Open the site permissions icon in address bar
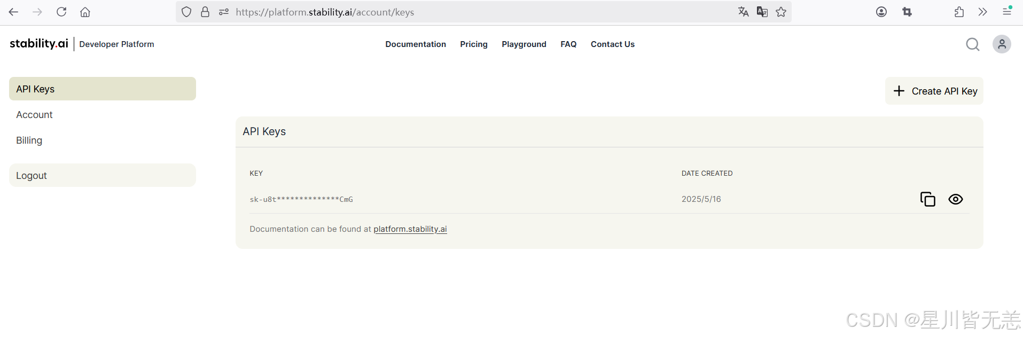1023x337 pixels. click(x=224, y=12)
